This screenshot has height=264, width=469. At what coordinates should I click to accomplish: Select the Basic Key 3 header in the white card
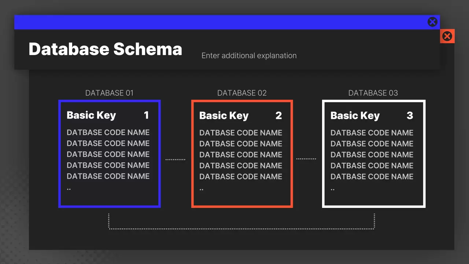tap(355, 115)
